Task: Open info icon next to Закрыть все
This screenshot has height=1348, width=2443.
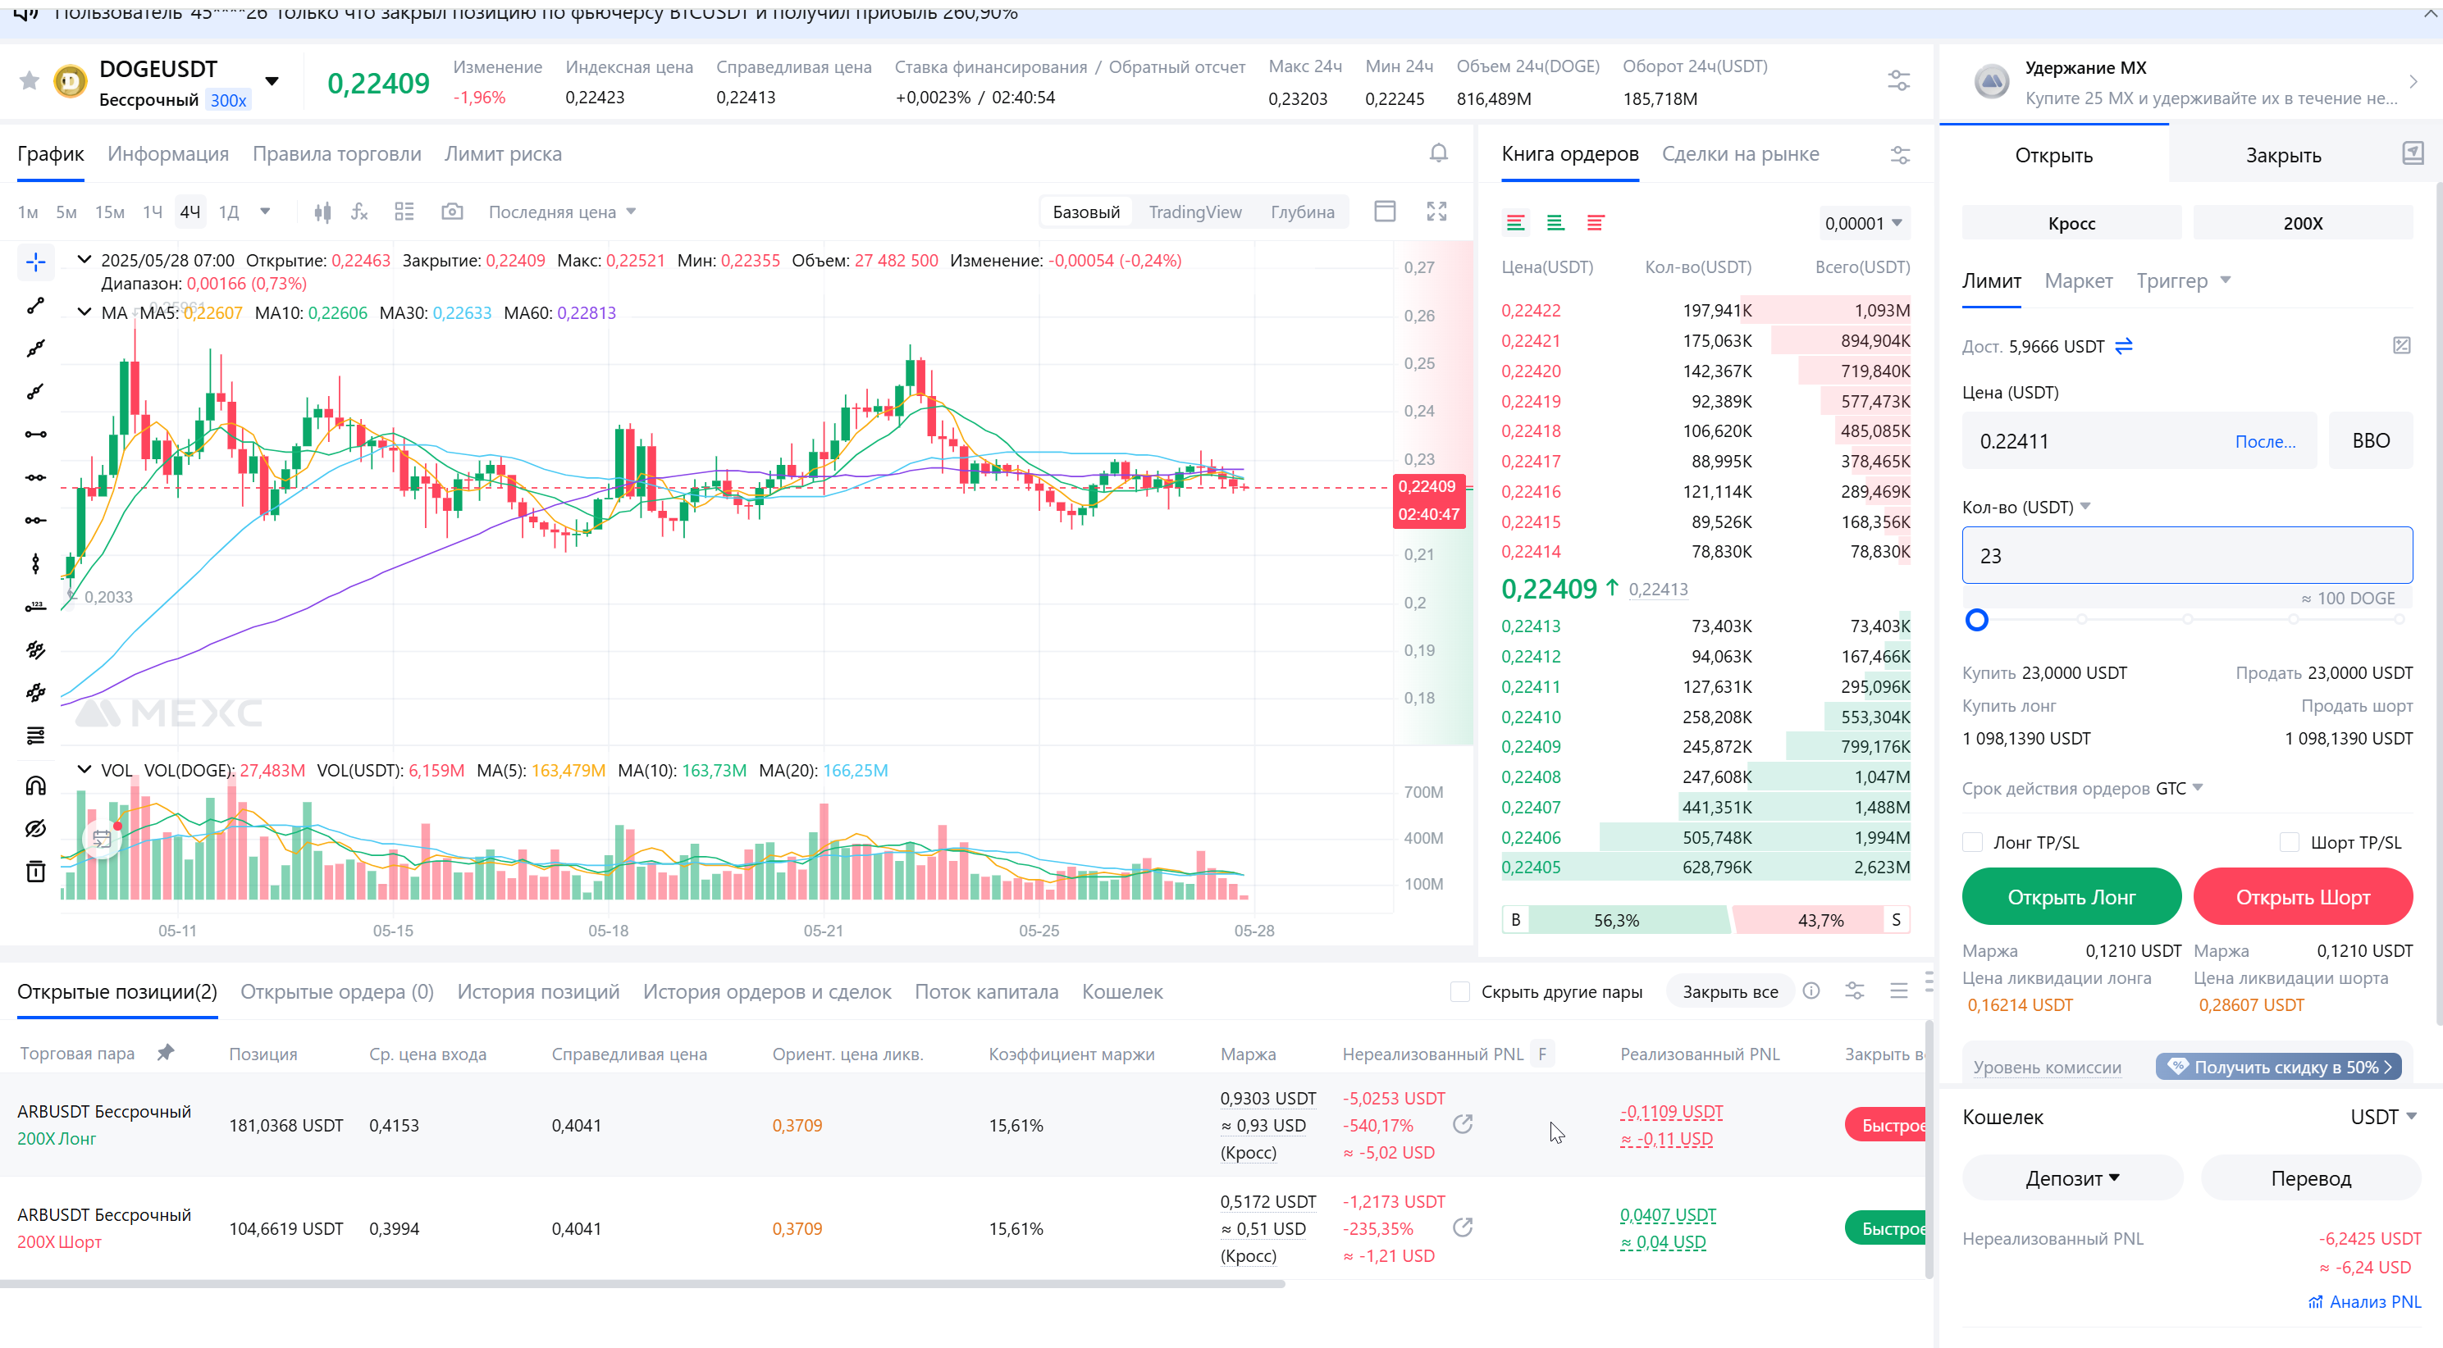Action: pyautogui.click(x=1811, y=991)
